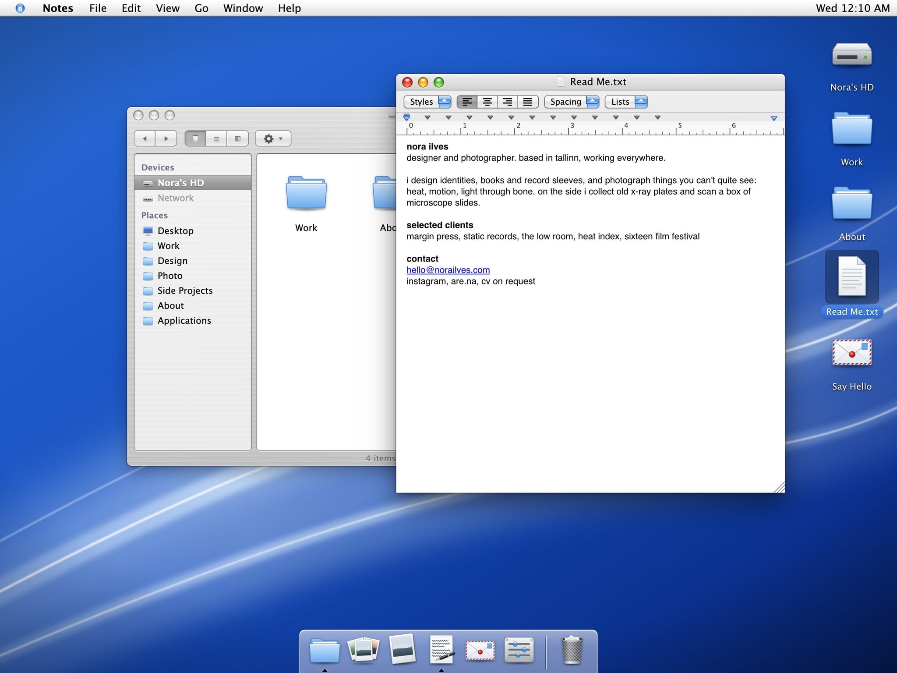Viewport: 897px width, 673px height.
Task: Open the Go menu
Action: (x=201, y=8)
